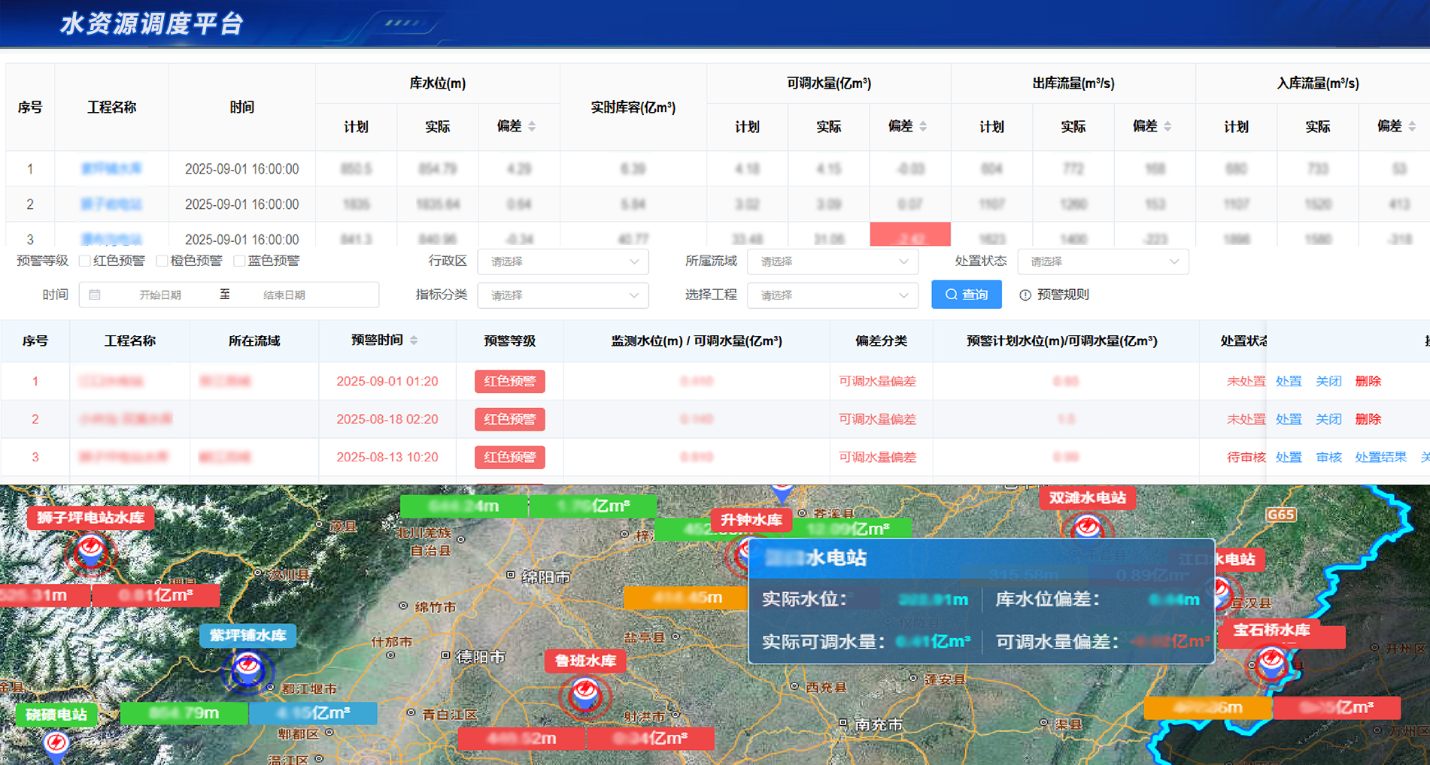Select 鲁班水库 red map marker icon
1430x765 pixels.
tap(585, 694)
